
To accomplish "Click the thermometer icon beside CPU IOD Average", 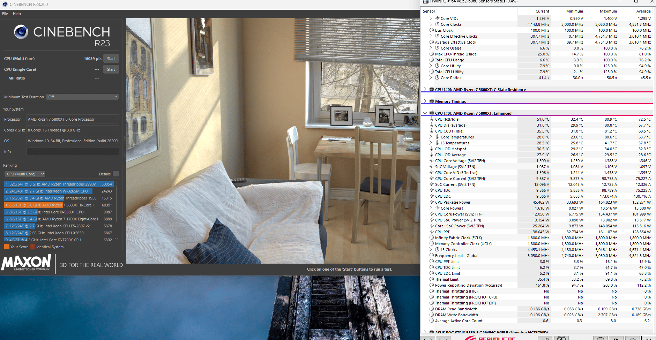I will click(432, 155).
